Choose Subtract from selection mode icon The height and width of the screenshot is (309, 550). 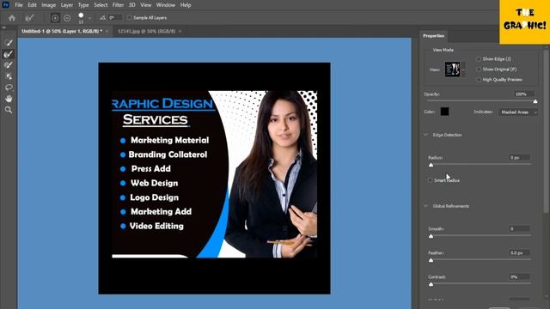click(67, 18)
